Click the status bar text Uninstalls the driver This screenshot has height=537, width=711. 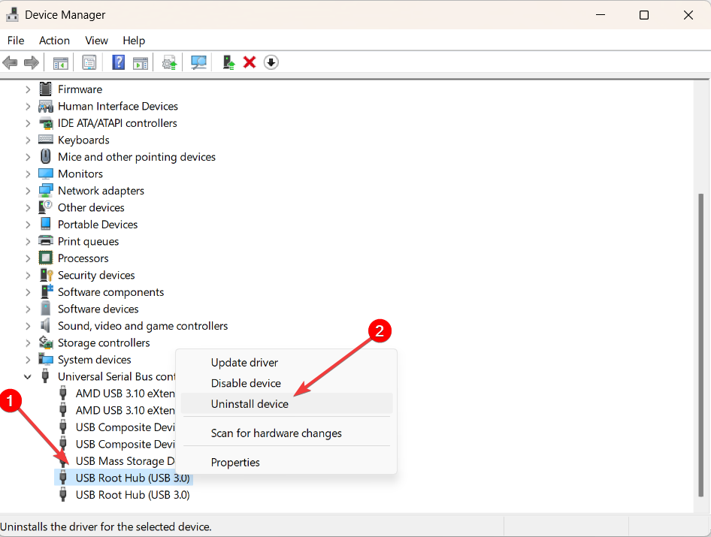[106, 526]
